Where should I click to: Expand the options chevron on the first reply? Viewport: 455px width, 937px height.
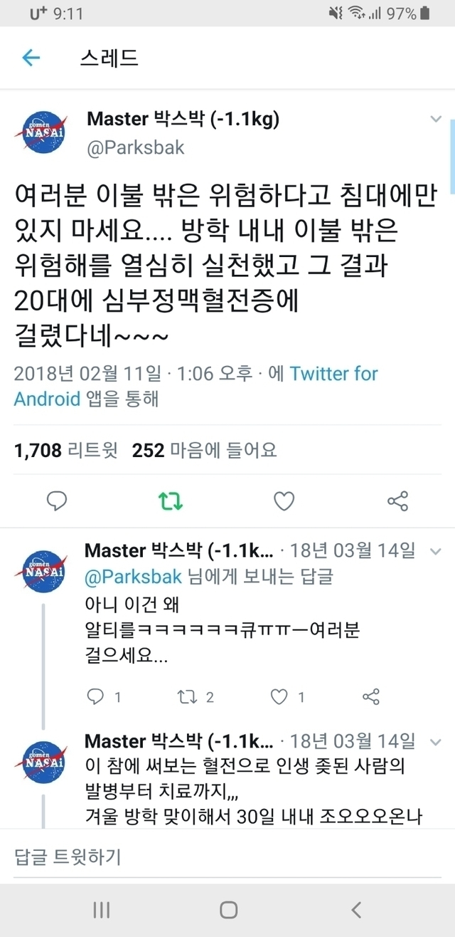click(x=436, y=550)
